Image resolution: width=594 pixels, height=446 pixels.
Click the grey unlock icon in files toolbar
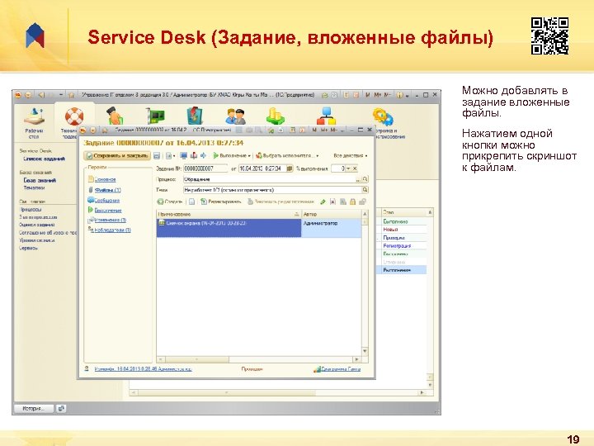pos(362,202)
